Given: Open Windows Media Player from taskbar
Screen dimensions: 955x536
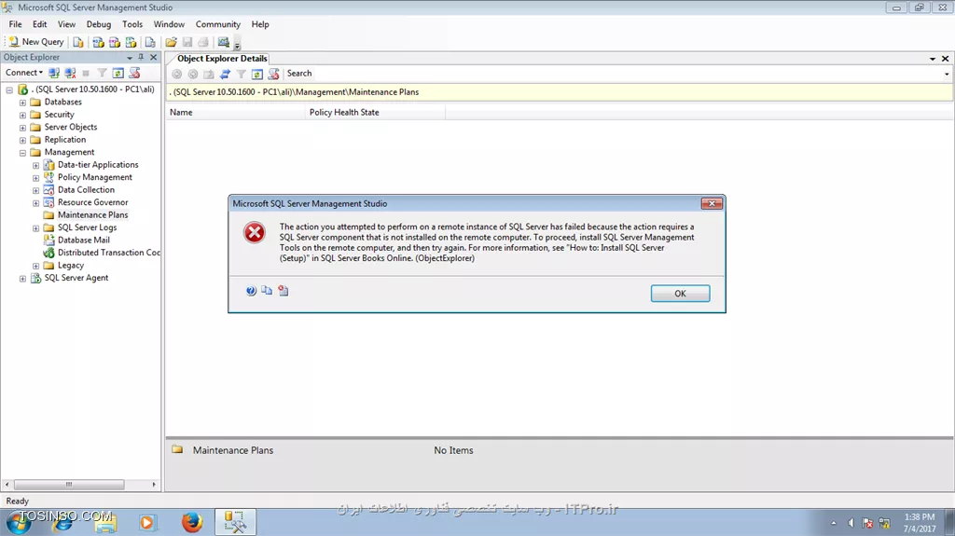Looking at the screenshot, I should 146,522.
